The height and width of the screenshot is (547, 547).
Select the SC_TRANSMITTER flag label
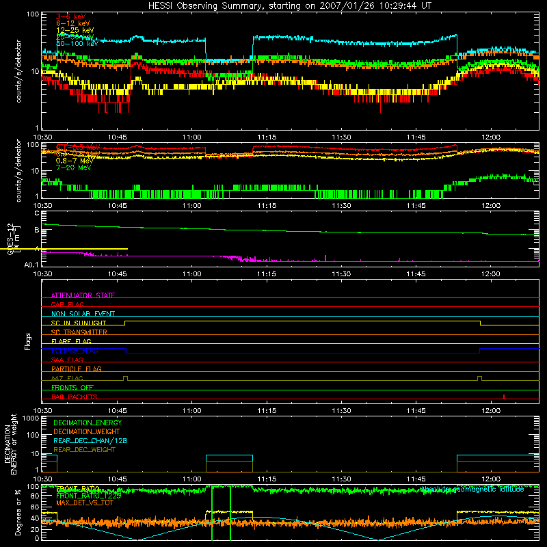(79, 332)
